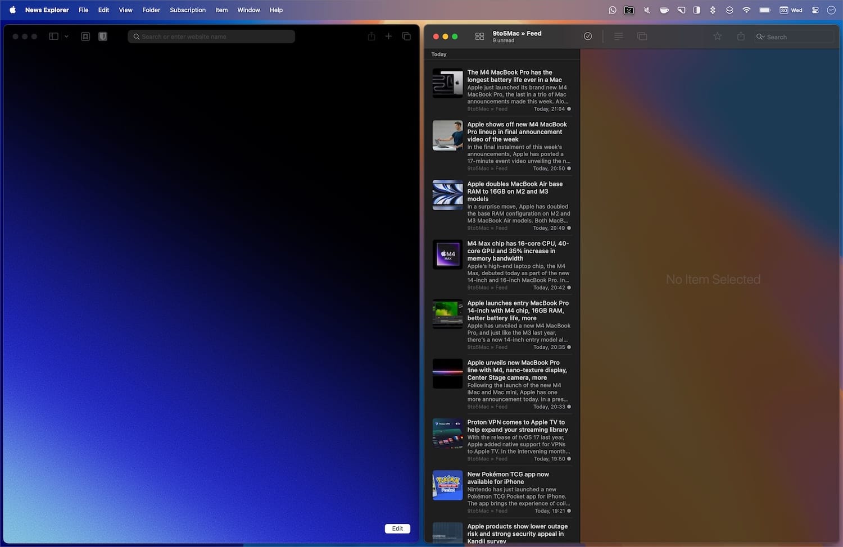Image resolution: width=843 pixels, height=547 pixels.
Task: Click unread dot of Today, 19:21 article
Action: 569,511
